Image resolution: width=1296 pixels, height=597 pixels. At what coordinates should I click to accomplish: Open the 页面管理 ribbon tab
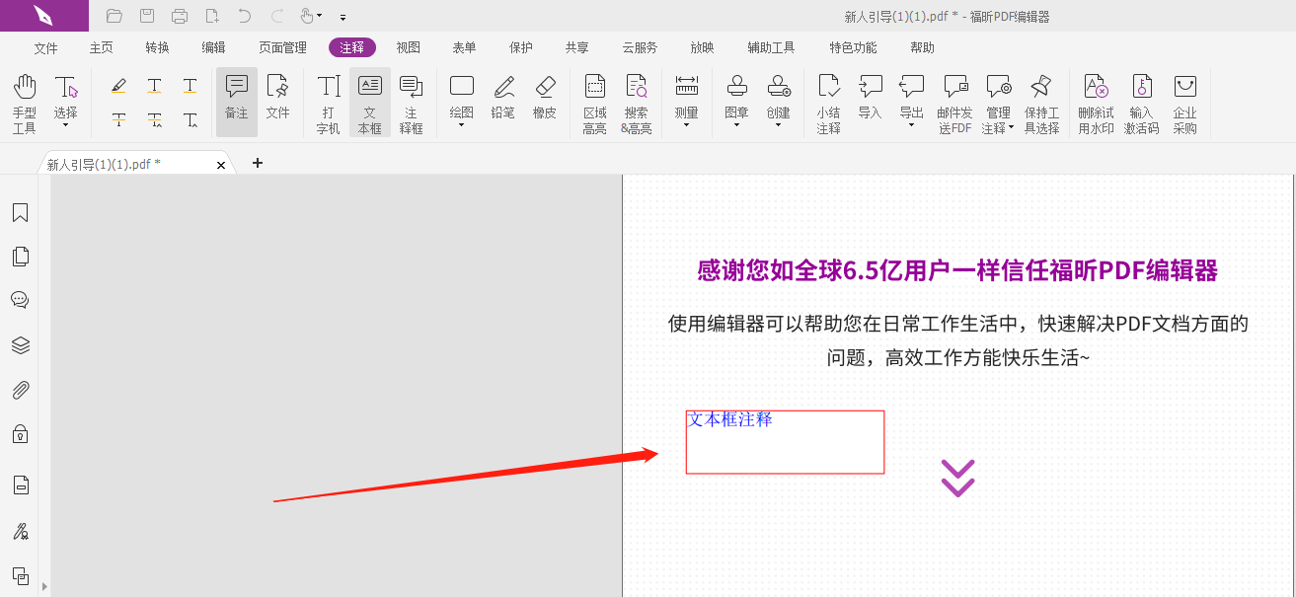click(x=282, y=46)
